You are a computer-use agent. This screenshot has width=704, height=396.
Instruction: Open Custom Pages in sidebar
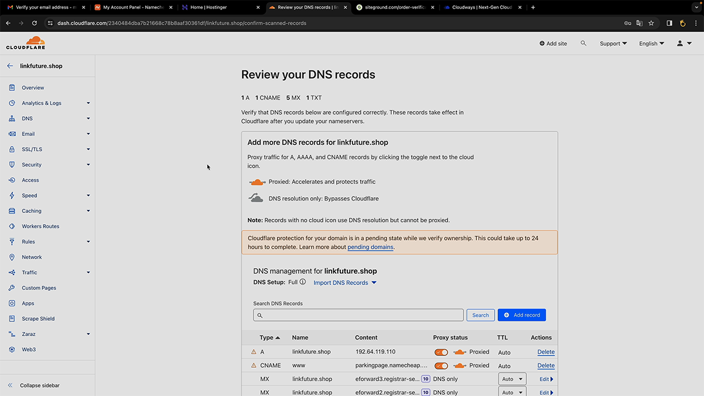coord(39,288)
